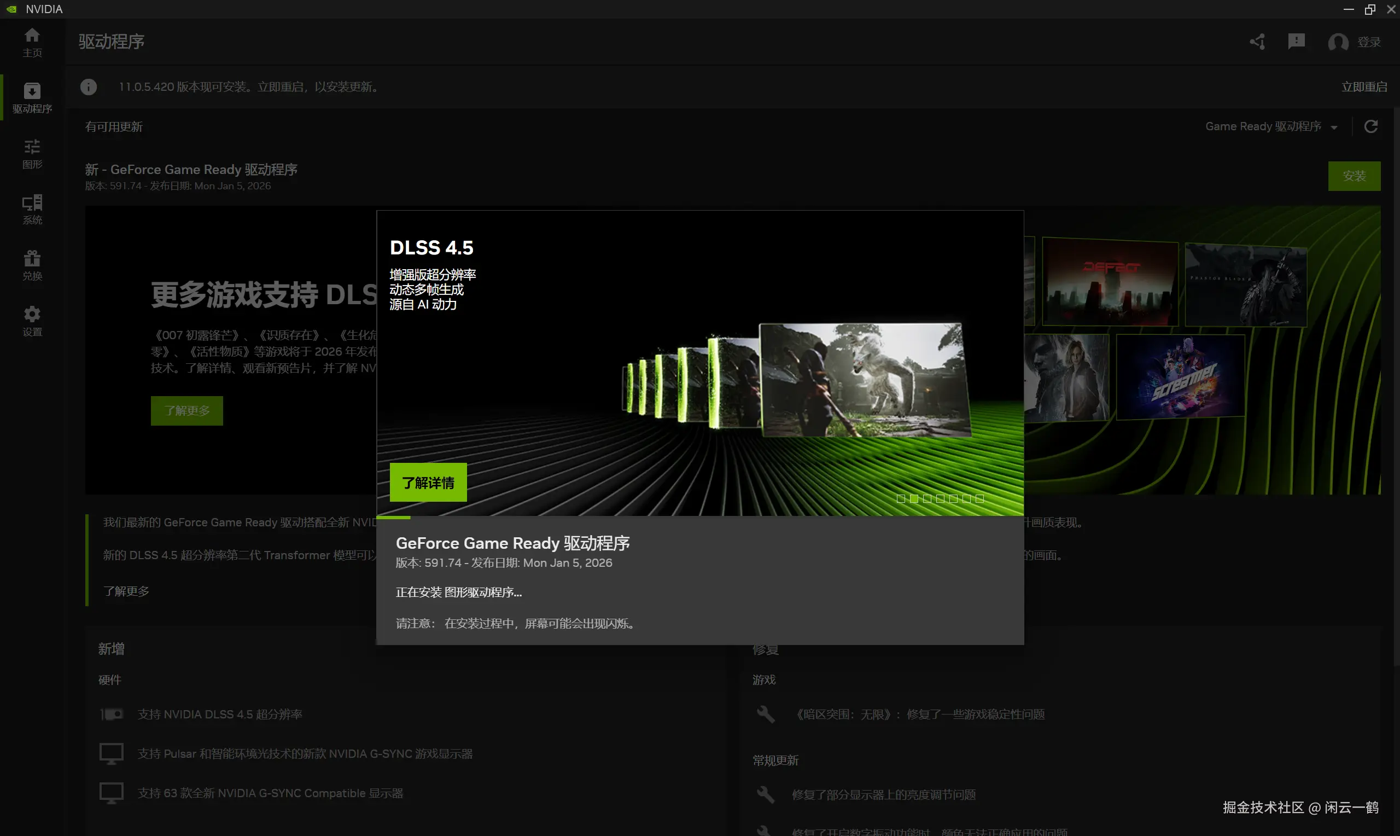
Task: Click 立即重启 restart now link
Action: click(x=1363, y=87)
